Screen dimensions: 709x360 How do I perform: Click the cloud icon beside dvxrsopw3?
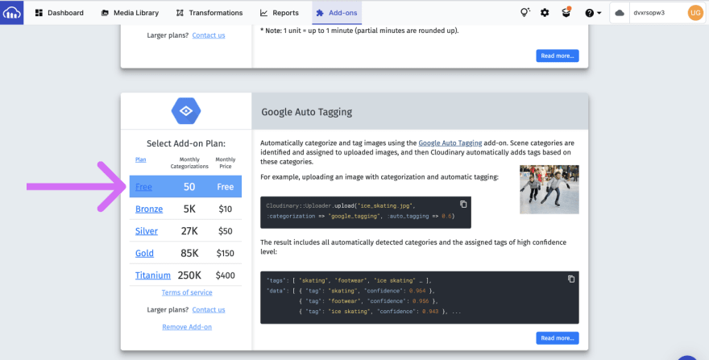[x=620, y=13]
